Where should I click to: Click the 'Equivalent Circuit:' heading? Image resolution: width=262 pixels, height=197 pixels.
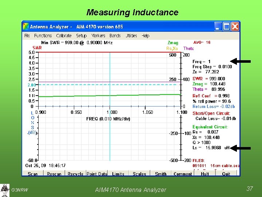pos(210,127)
